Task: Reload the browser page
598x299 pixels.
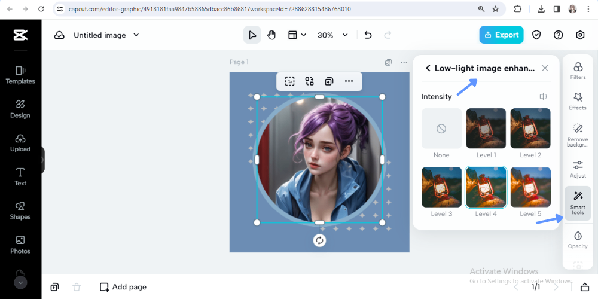Action: coord(41,9)
